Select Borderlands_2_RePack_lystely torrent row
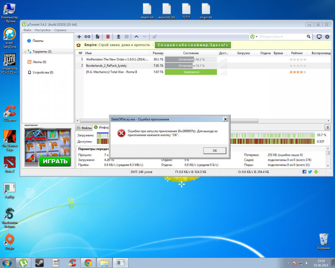 pyautogui.click(x=203, y=66)
